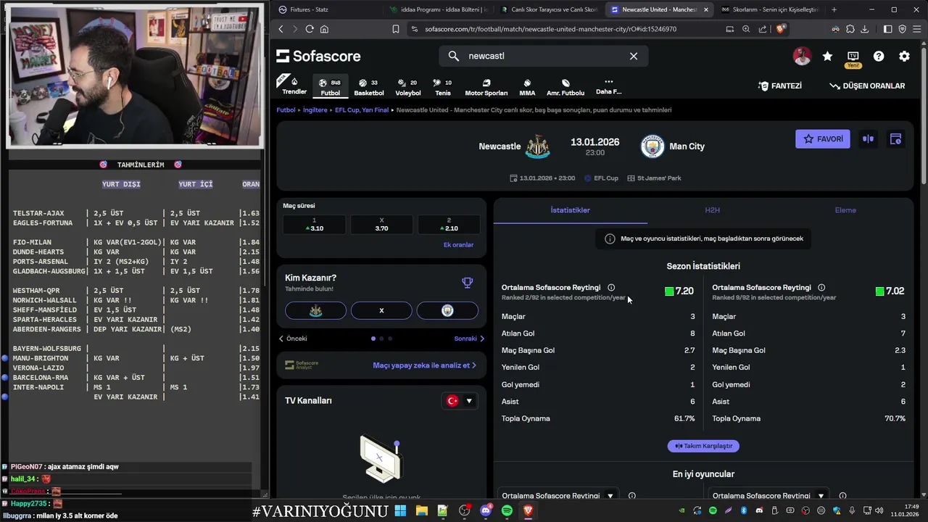Image resolution: width=928 pixels, height=522 pixels.
Task: Open Sofascore settings gear
Action: click(x=904, y=56)
